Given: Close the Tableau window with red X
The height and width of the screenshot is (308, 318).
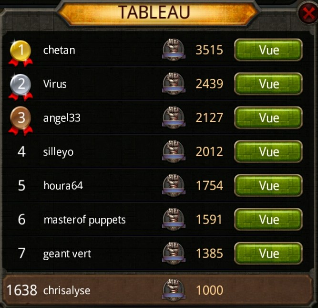Looking at the screenshot, I should [x=308, y=13].
